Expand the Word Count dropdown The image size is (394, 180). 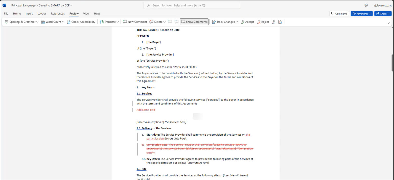coord(63,22)
